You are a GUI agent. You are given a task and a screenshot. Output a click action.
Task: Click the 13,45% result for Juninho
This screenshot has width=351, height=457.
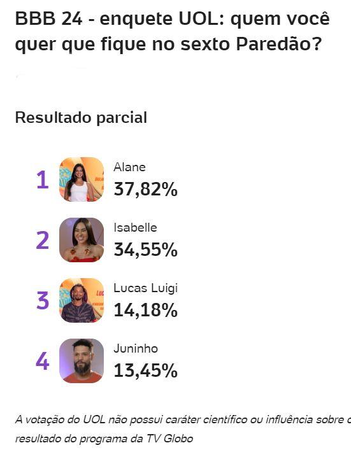pyautogui.click(x=146, y=370)
